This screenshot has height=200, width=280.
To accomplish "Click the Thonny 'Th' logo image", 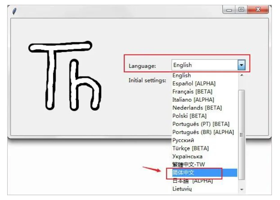I will click(65, 75).
